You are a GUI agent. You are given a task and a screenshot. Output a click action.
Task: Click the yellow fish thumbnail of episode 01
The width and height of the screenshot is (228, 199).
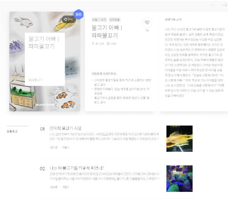[179, 139]
